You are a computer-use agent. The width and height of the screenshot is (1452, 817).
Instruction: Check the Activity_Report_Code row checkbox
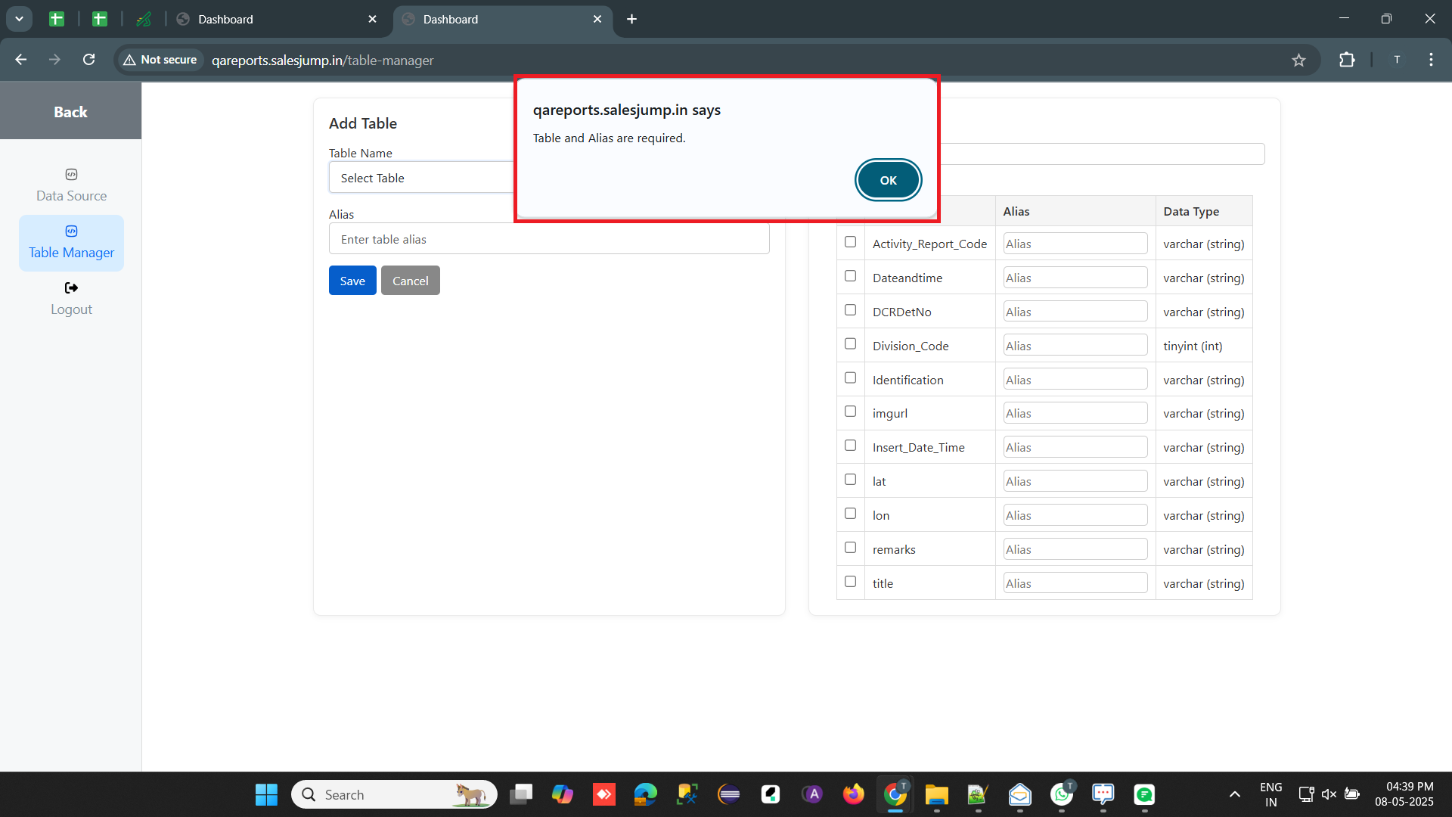click(850, 242)
